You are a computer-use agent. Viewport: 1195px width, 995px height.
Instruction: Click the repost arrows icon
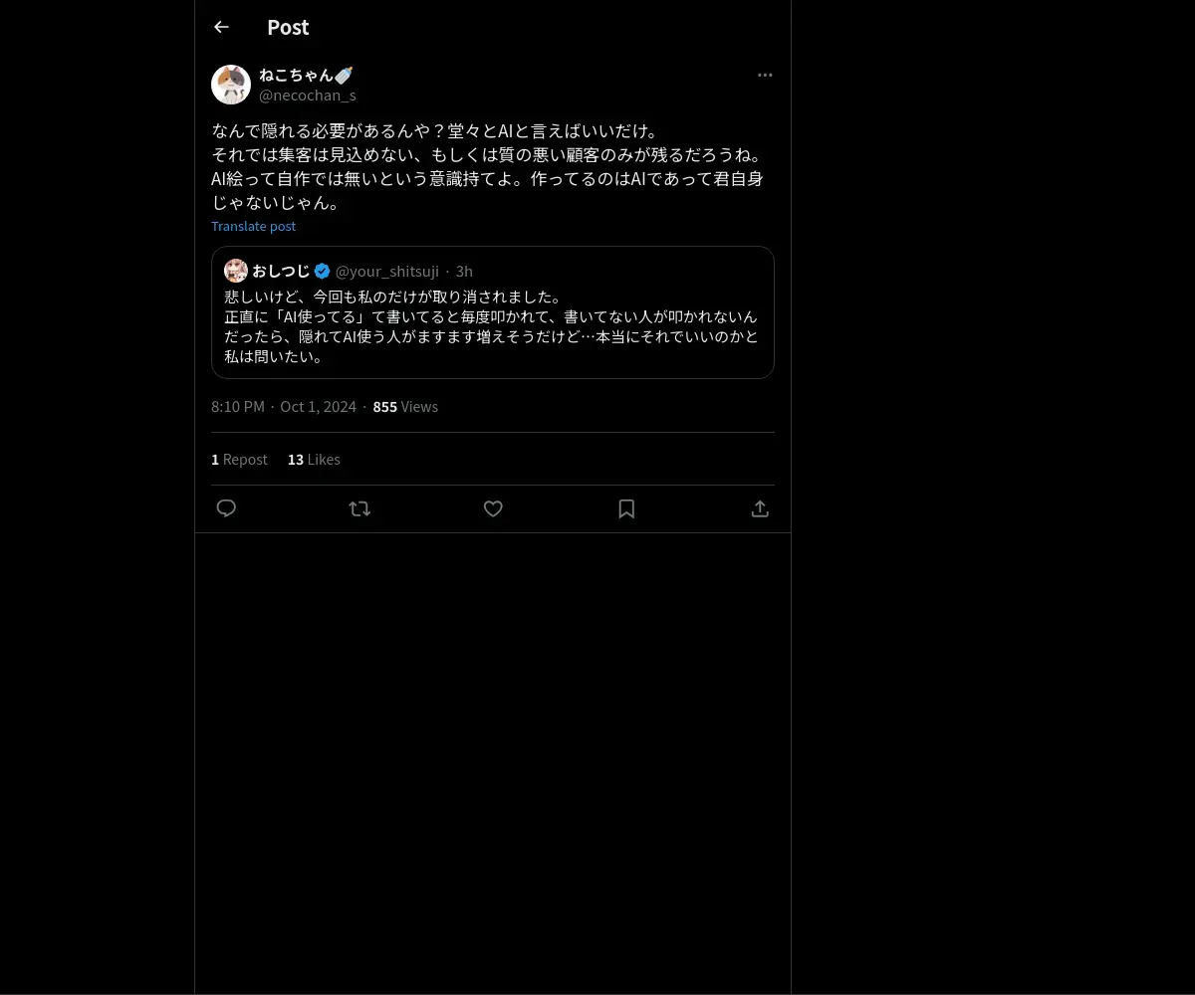(x=359, y=508)
